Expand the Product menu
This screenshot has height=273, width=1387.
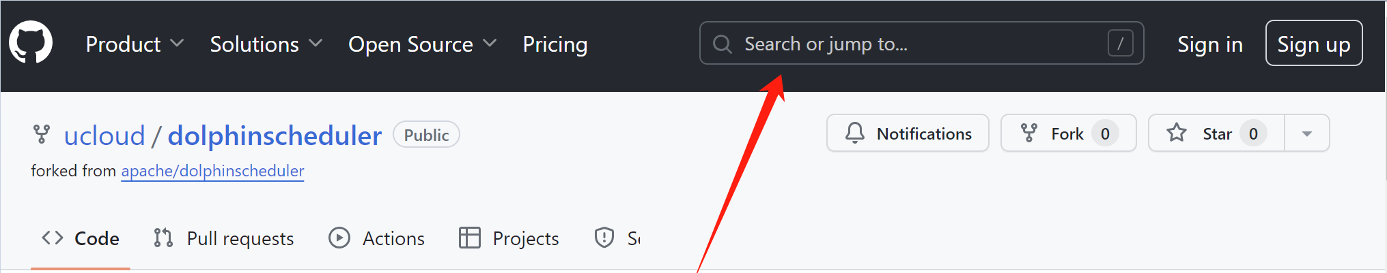135,44
